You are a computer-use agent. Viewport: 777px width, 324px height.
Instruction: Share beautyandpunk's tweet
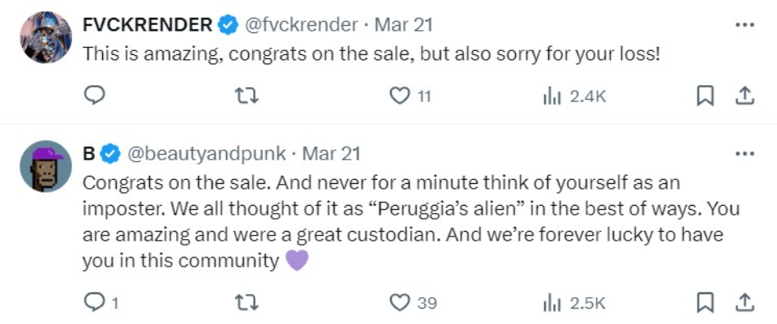pos(744,302)
